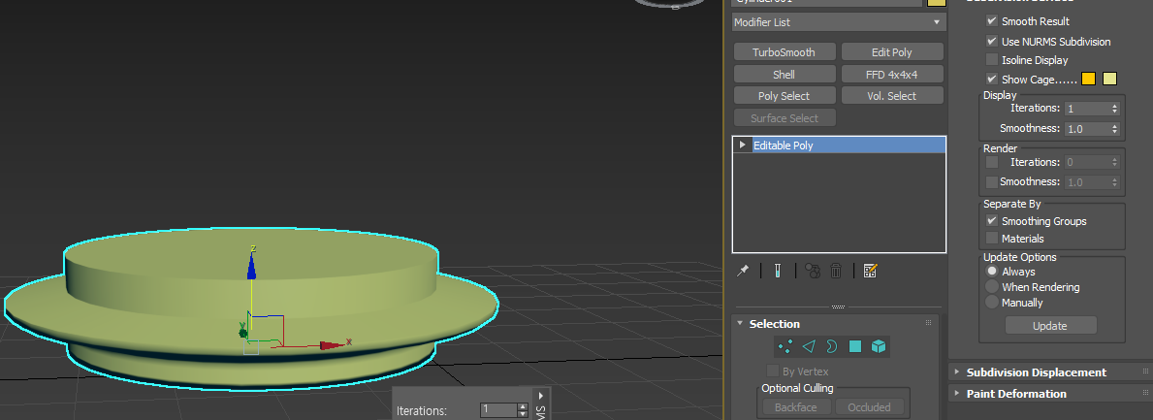The height and width of the screenshot is (420, 1153).
Task: Click Remove Modifier trash icon
Action: coord(836,272)
